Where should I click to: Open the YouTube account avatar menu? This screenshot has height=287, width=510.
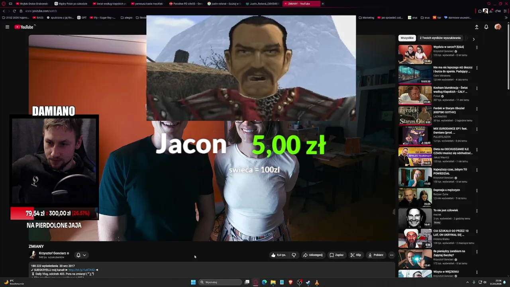[498, 27]
